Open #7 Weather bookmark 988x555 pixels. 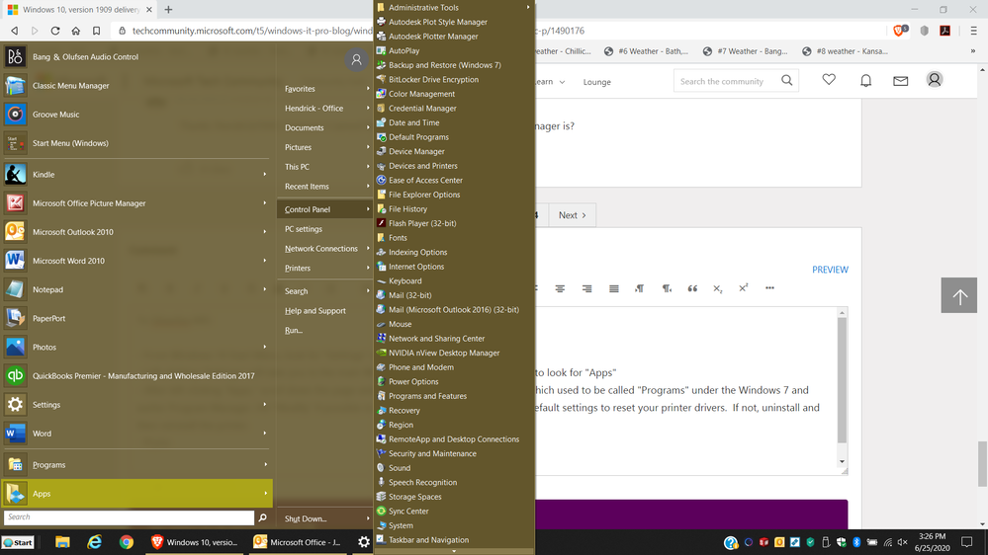(x=746, y=51)
